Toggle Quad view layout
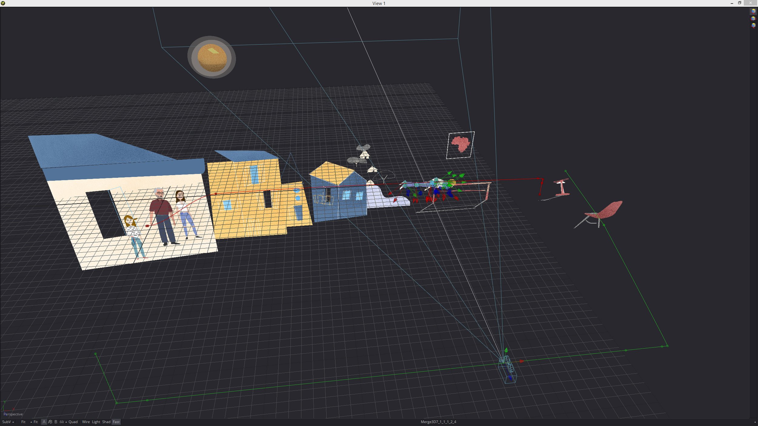 tap(73, 422)
